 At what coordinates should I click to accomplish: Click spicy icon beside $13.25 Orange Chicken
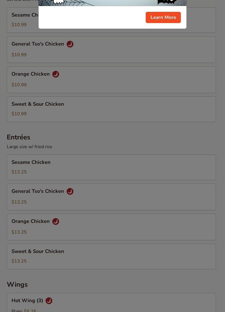pyautogui.click(x=56, y=221)
